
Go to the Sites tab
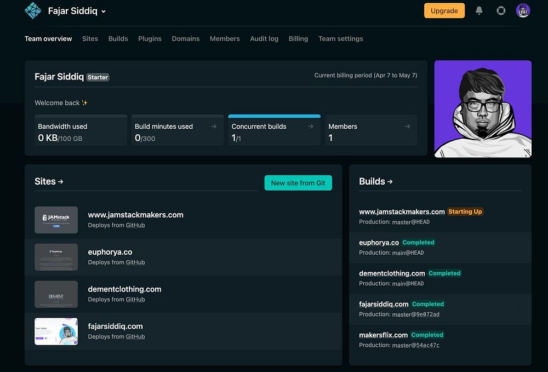[90, 39]
